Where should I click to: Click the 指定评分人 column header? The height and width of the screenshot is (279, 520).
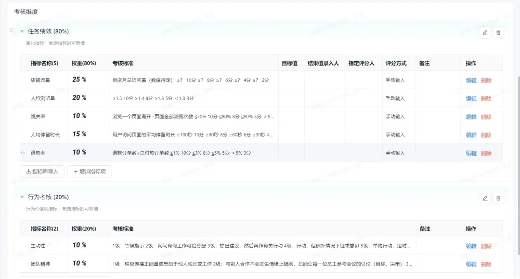click(361, 63)
